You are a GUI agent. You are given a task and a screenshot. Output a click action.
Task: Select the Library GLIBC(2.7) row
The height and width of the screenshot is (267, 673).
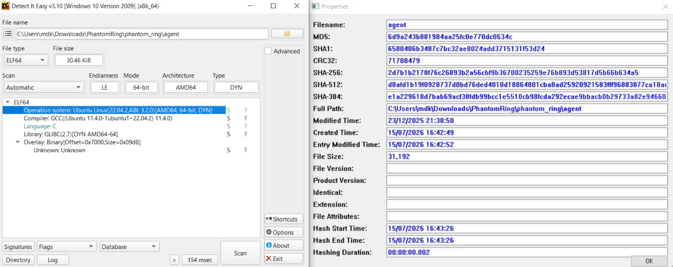click(71, 134)
